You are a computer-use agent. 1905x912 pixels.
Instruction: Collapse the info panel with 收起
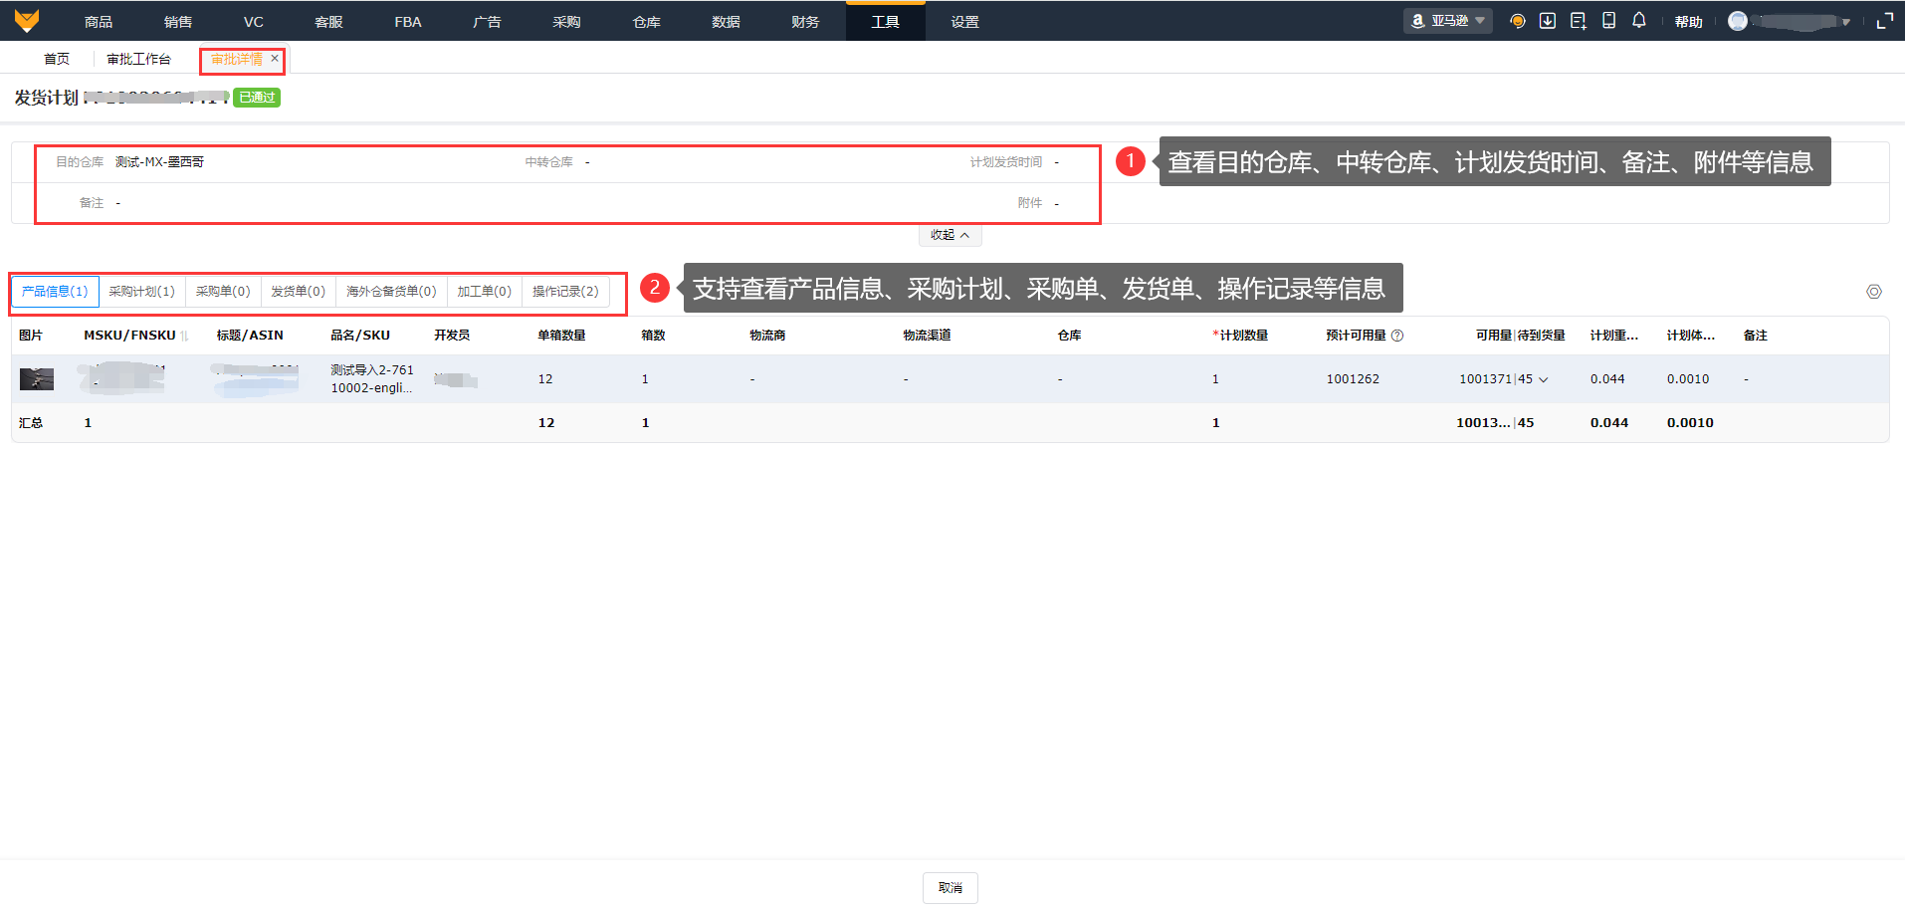950,235
